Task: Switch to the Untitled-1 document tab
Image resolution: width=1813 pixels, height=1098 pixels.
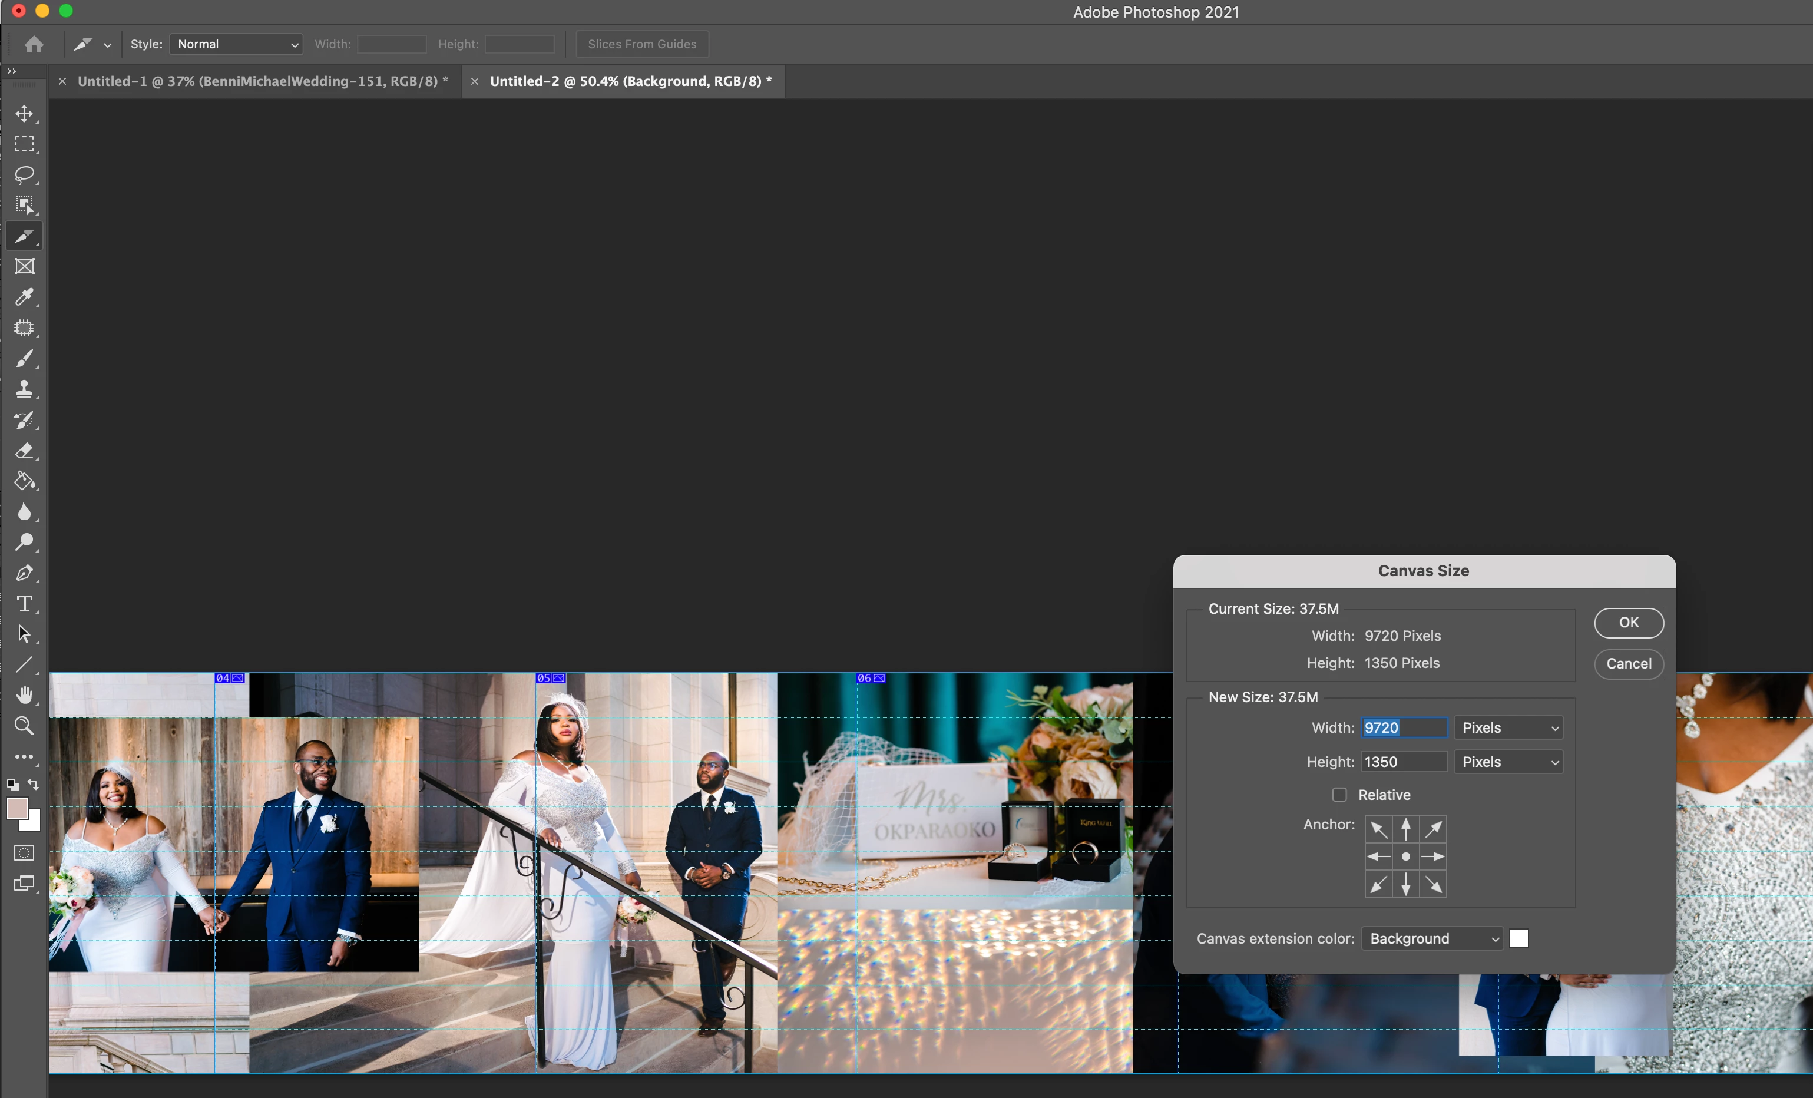Action: [x=262, y=81]
